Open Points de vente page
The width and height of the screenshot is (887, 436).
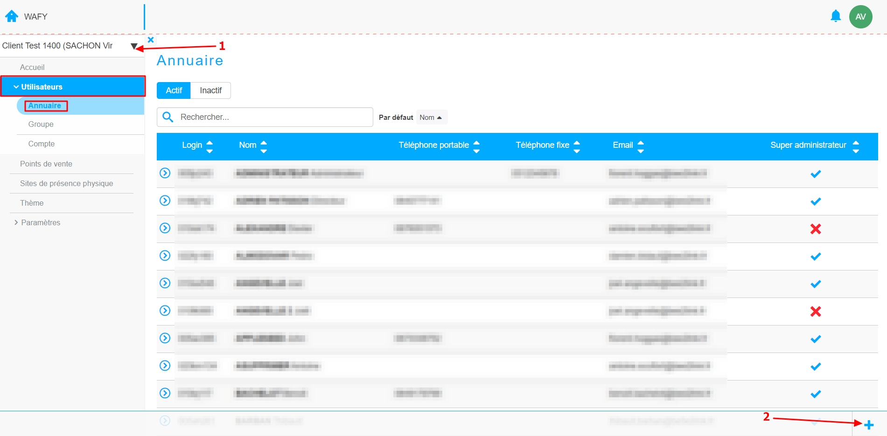(x=46, y=164)
